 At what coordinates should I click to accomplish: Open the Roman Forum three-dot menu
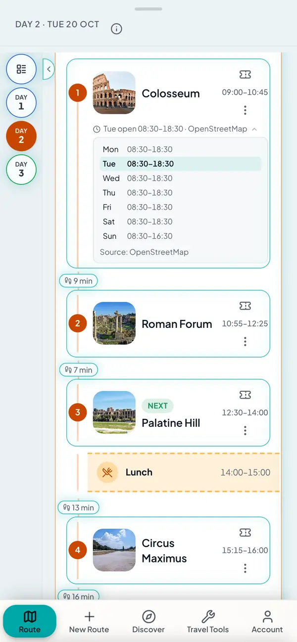(245, 341)
